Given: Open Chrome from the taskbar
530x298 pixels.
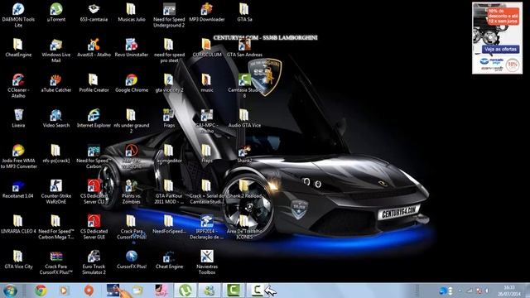Looking at the screenshot, I should coord(41,291).
